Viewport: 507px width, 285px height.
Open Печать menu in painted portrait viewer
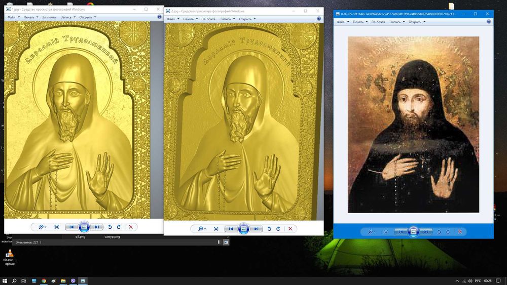[x=360, y=22]
